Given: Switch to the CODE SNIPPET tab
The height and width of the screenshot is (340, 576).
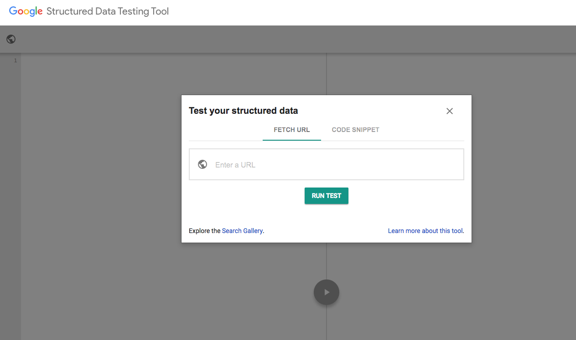Looking at the screenshot, I should [x=356, y=130].
